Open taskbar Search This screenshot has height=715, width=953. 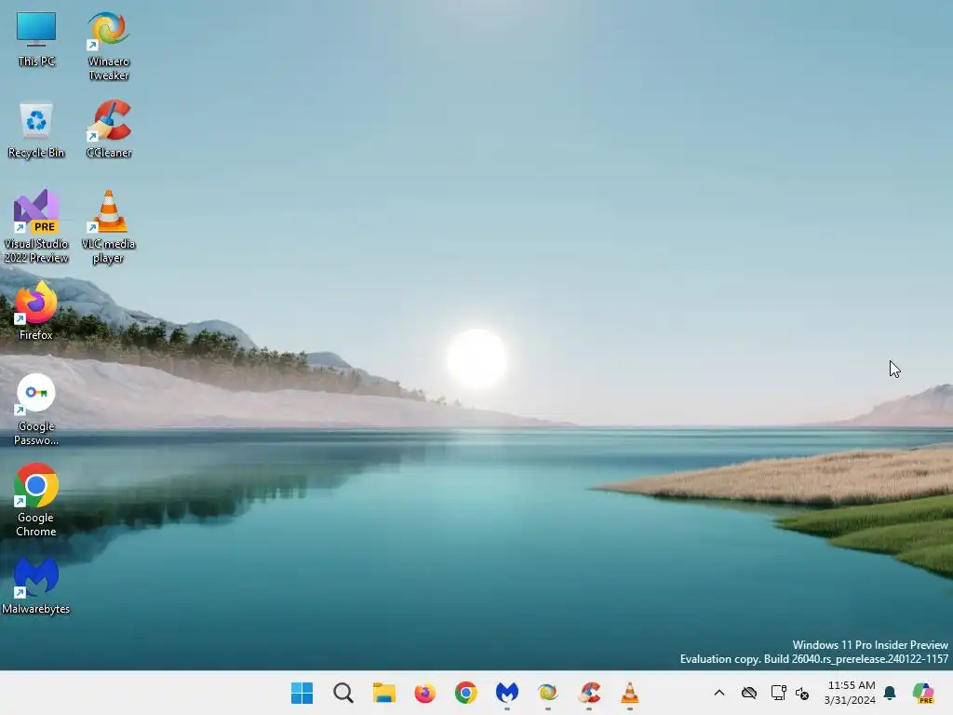342,693
